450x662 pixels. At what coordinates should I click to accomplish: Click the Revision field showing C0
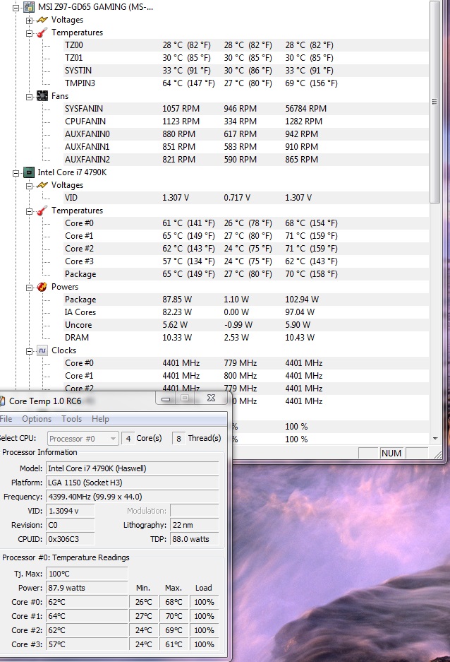point(71,525)
